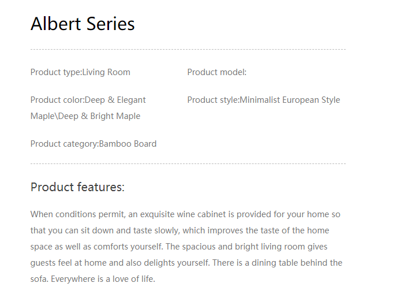This screenshot has width=404, height=294.
Task: Click the sentence starting with When conditions permit
Action: click(x=185, y=214)
